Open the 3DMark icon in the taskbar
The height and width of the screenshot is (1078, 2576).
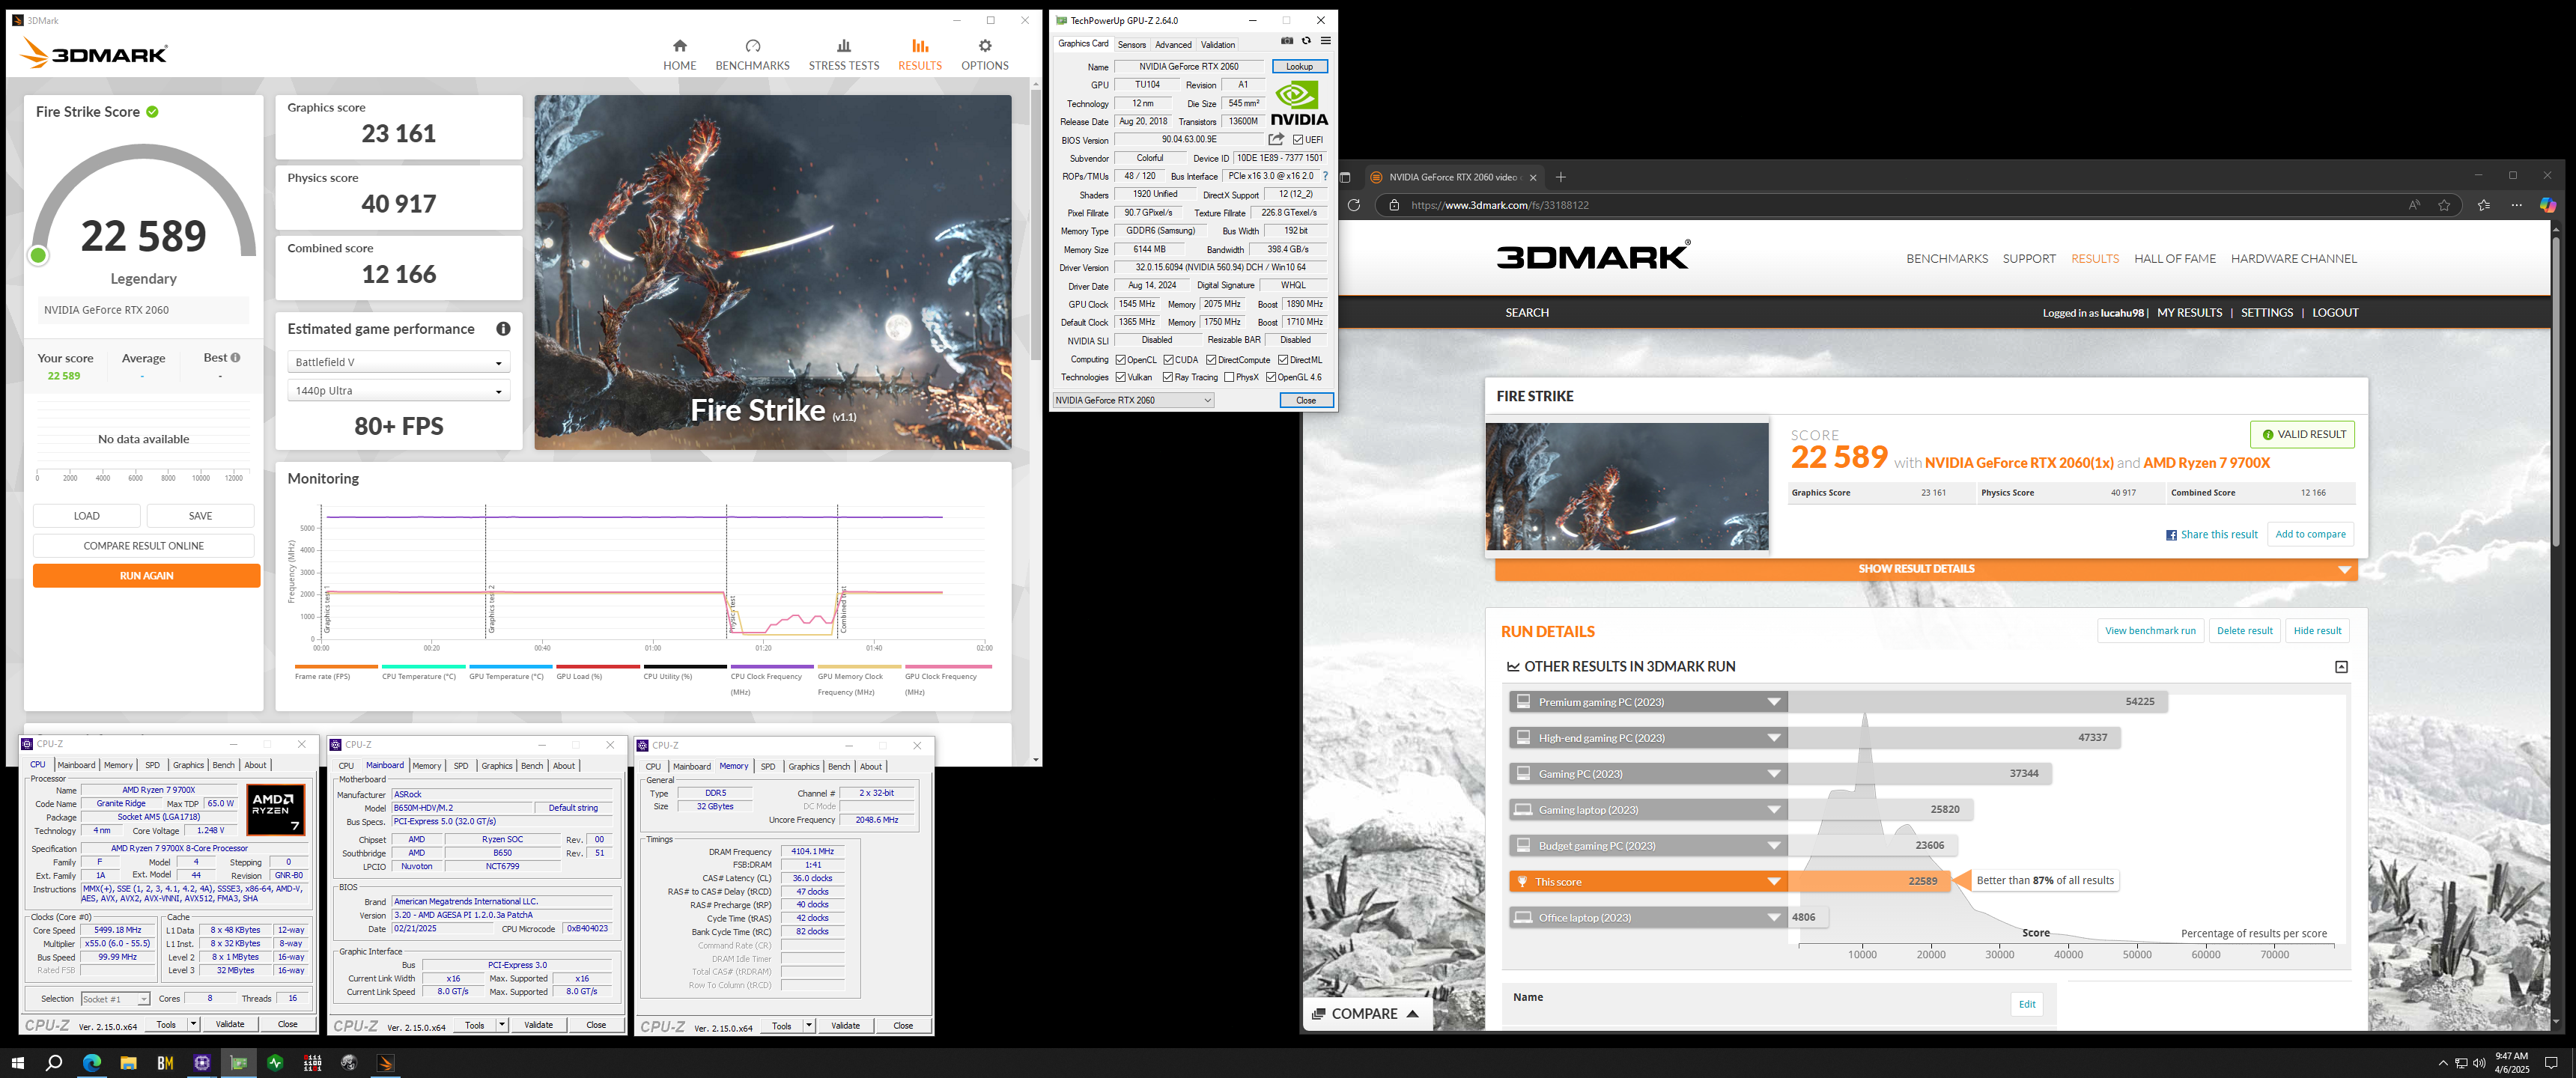385,1062
